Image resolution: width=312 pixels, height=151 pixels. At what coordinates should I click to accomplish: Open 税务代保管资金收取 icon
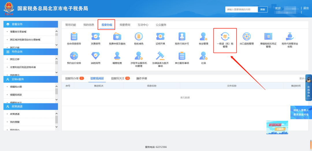pyautogui.click(x=290, y=37)
